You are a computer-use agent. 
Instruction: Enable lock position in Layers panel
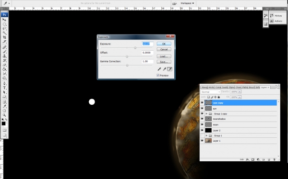215,97
